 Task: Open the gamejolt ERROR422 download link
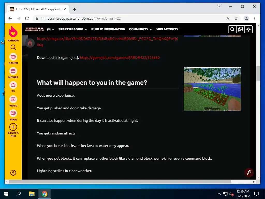tap(120, 58)
